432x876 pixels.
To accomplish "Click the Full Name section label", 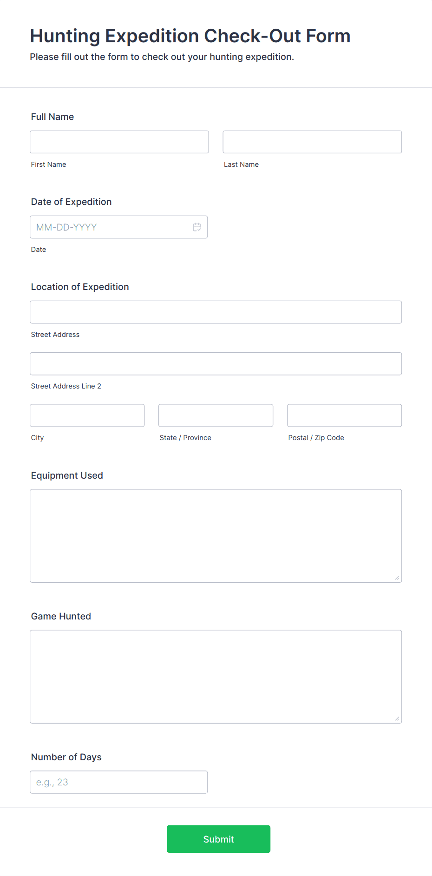I will click(52, 117).
